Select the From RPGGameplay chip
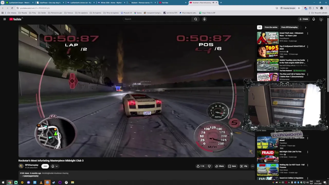 (x=289, y=27)
